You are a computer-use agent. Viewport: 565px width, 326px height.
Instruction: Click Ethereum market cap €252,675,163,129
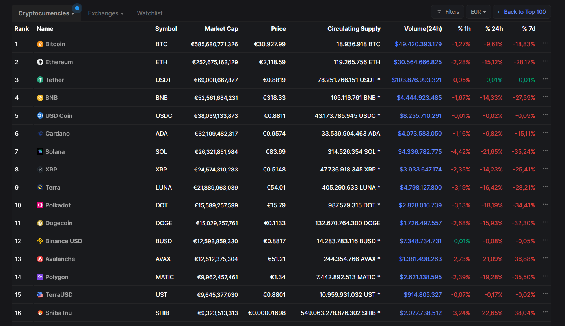click(x=215, y=62)
